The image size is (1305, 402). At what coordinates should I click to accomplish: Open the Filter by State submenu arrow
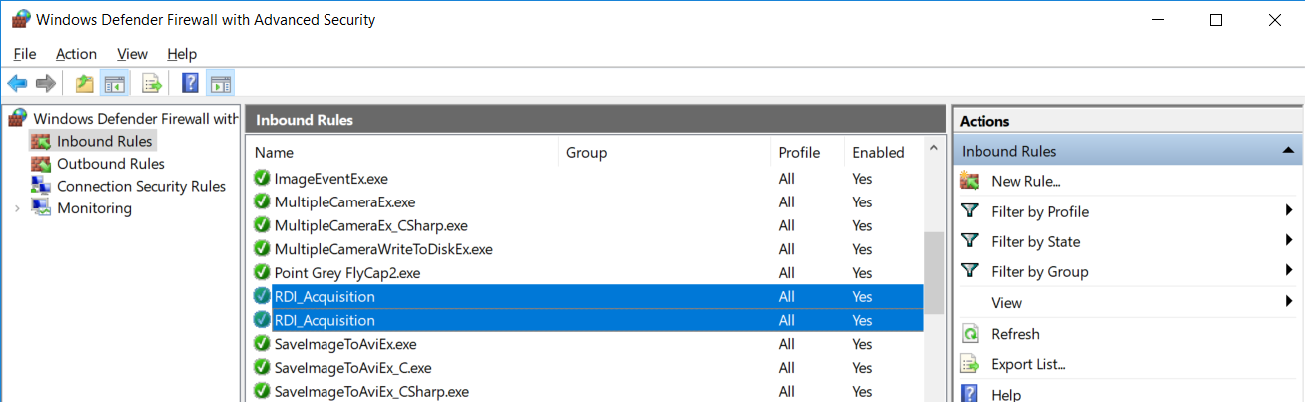[1289, 241]
